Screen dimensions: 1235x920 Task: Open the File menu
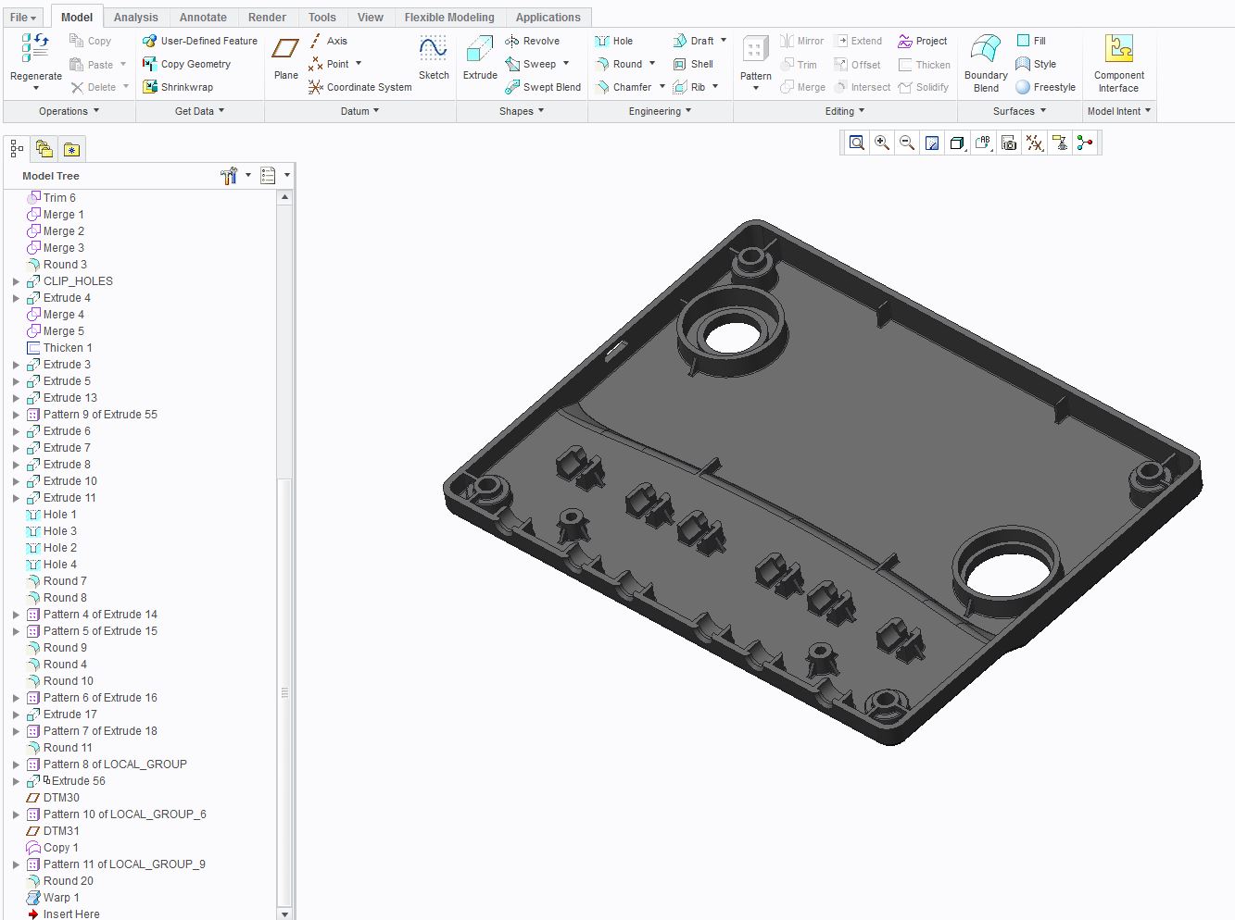tap(23, 17)
